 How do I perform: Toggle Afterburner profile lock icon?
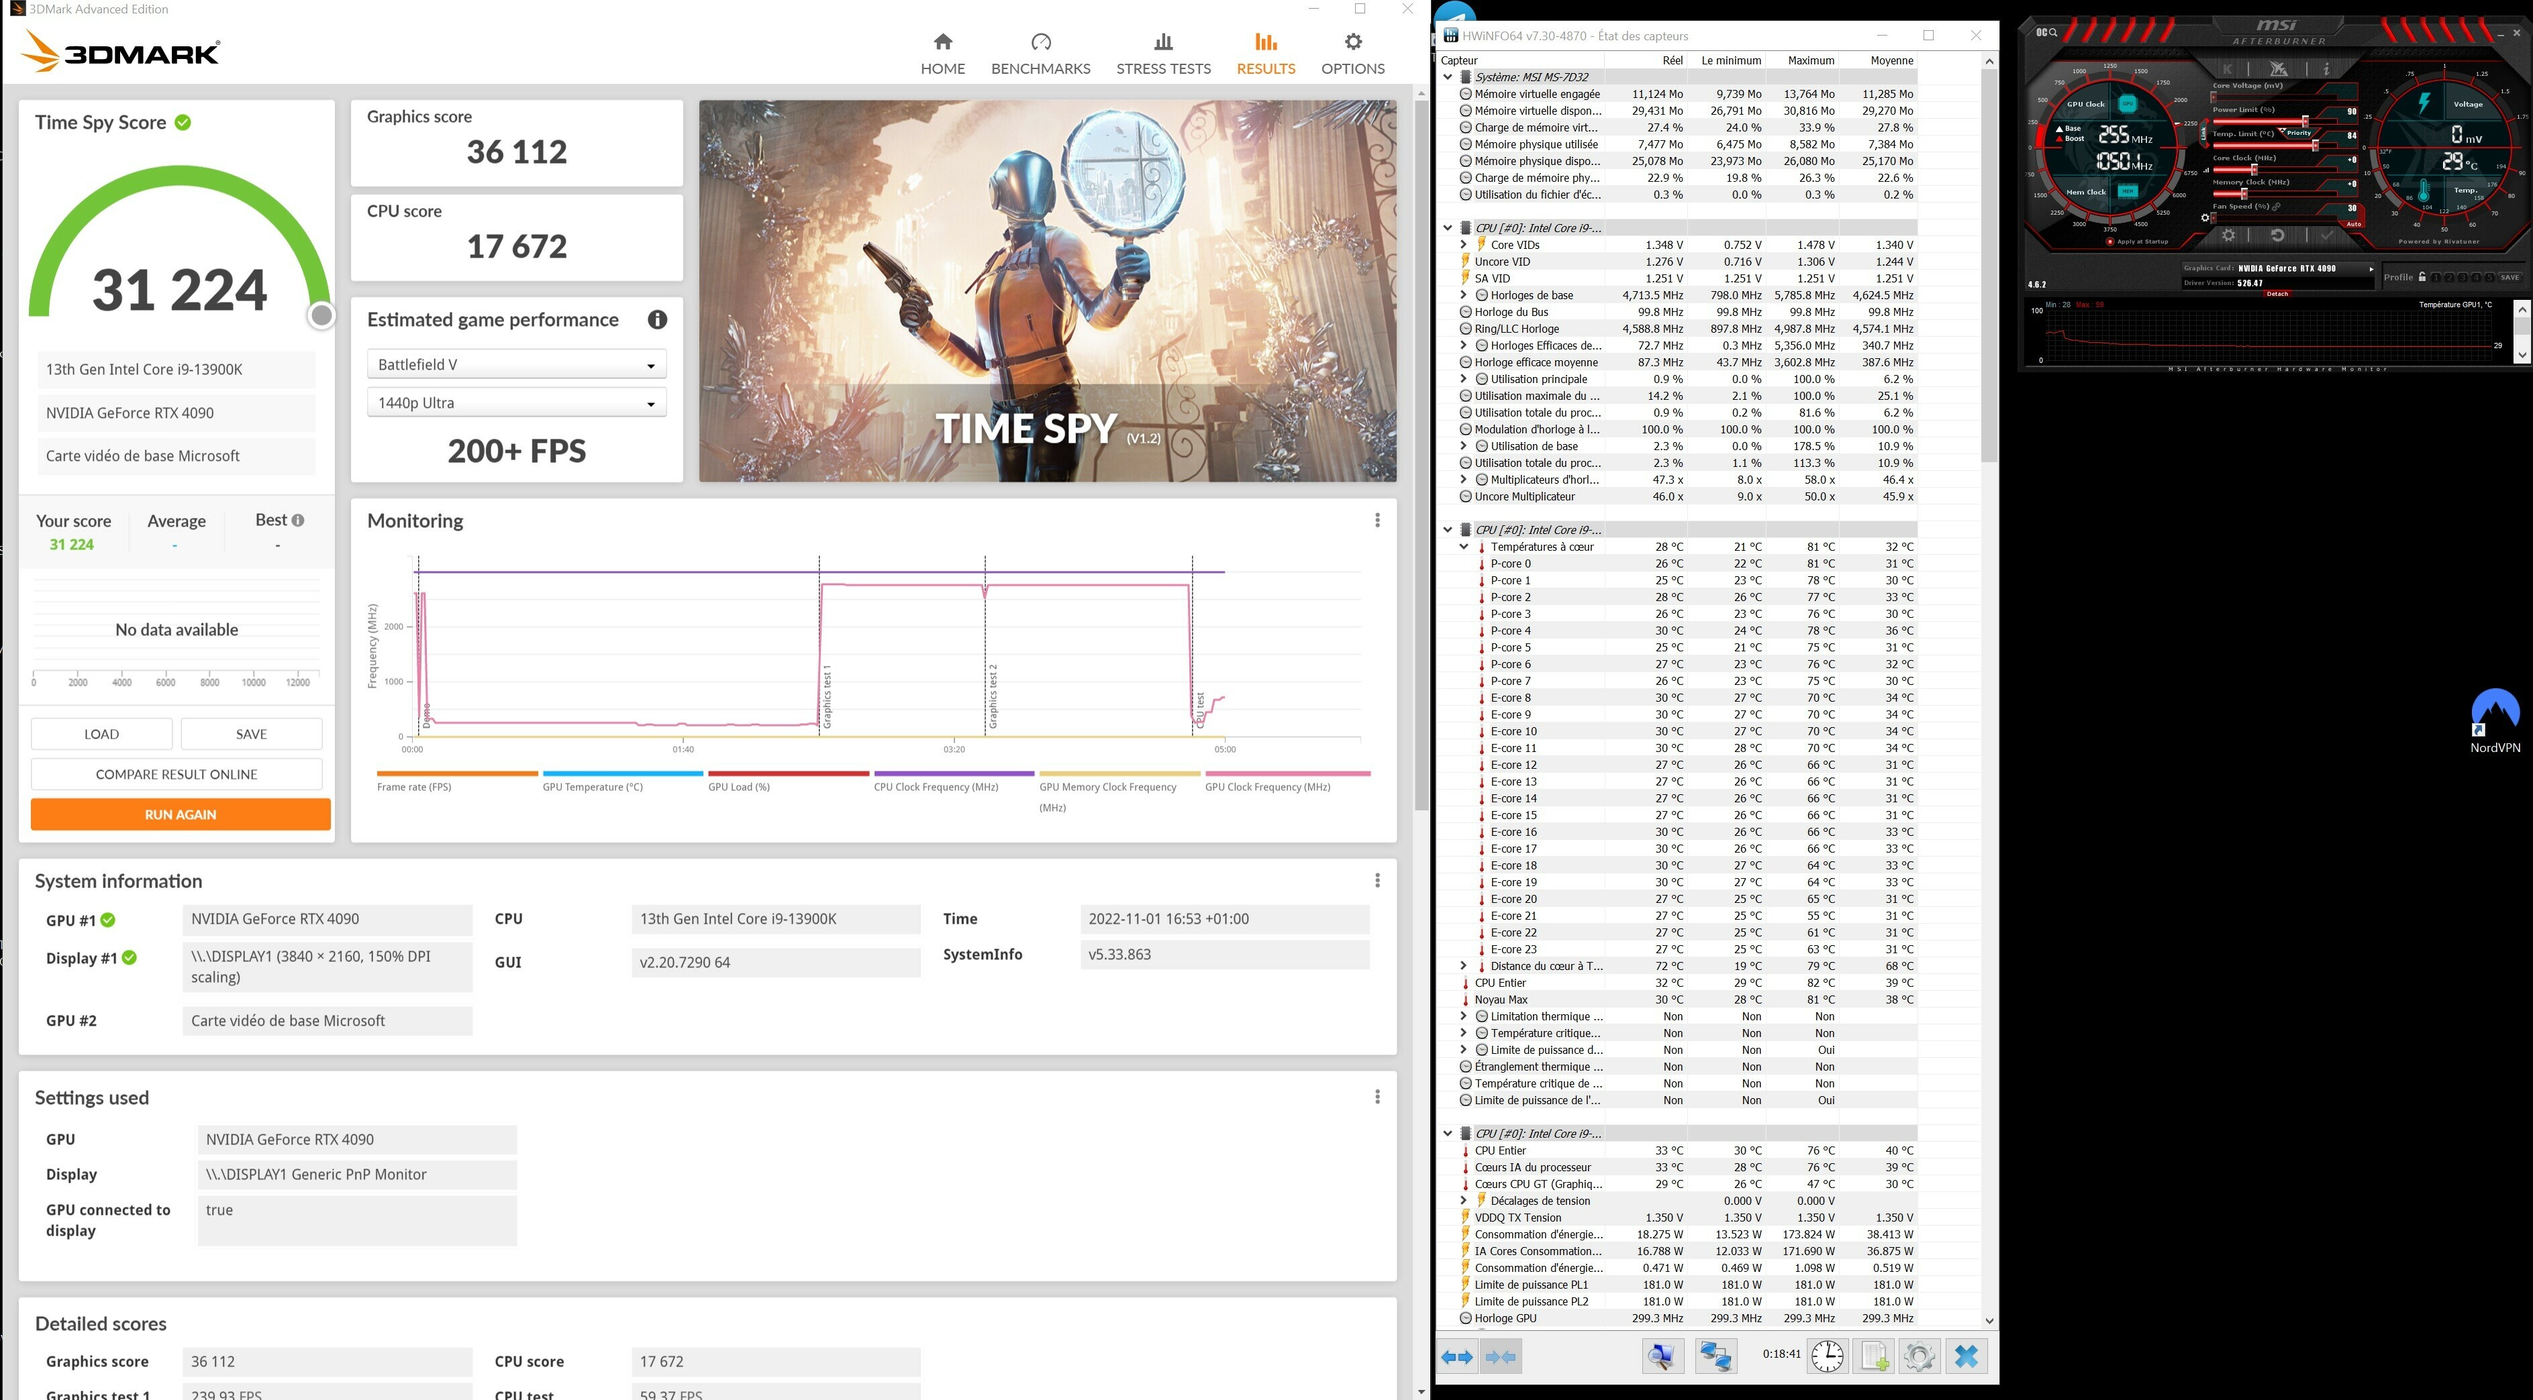(x=2422, y=277)
